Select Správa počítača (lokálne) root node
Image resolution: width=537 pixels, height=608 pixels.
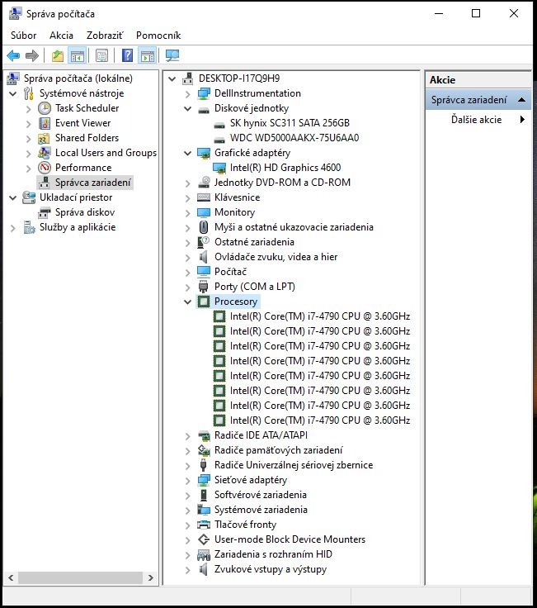coord(78,78)
